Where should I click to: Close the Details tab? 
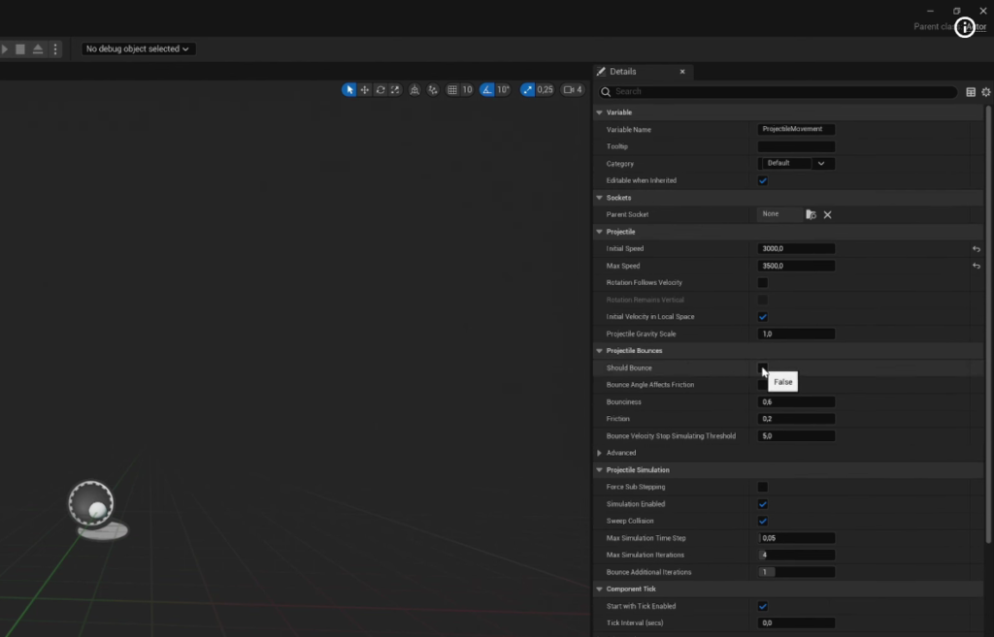tap(682, 72)
